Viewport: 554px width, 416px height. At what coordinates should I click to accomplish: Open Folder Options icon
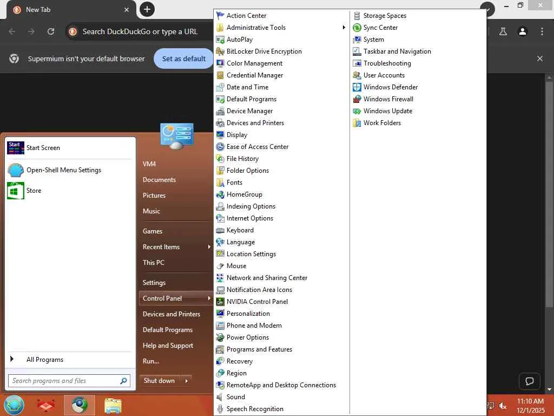pyautogui.click(x=220, y=171)
